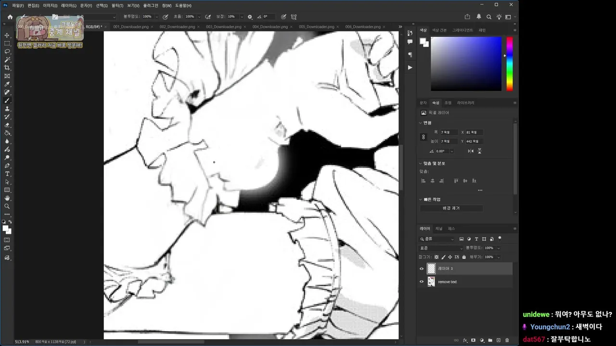The image size is (616, 346).
Task: Add a layer mask
Action: click(473, 340)
